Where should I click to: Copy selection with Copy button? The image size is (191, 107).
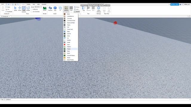click(8, 7)
